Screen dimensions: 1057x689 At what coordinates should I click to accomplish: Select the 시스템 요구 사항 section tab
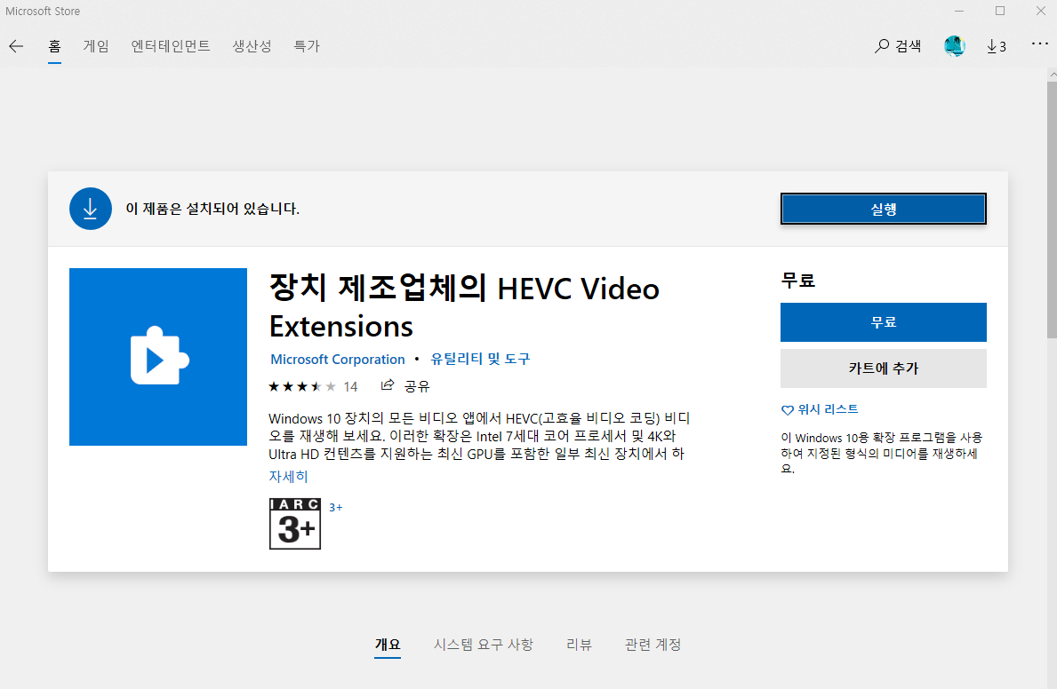(x=483, y=645)
